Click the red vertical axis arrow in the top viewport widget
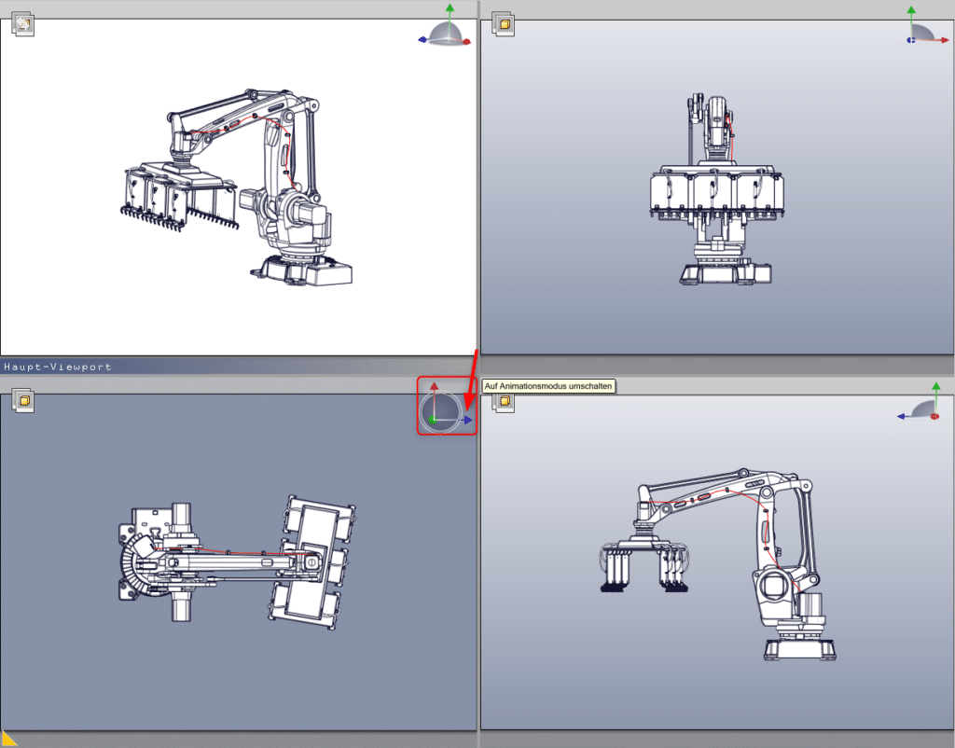955x748 pixels. [x=435, y=385]
